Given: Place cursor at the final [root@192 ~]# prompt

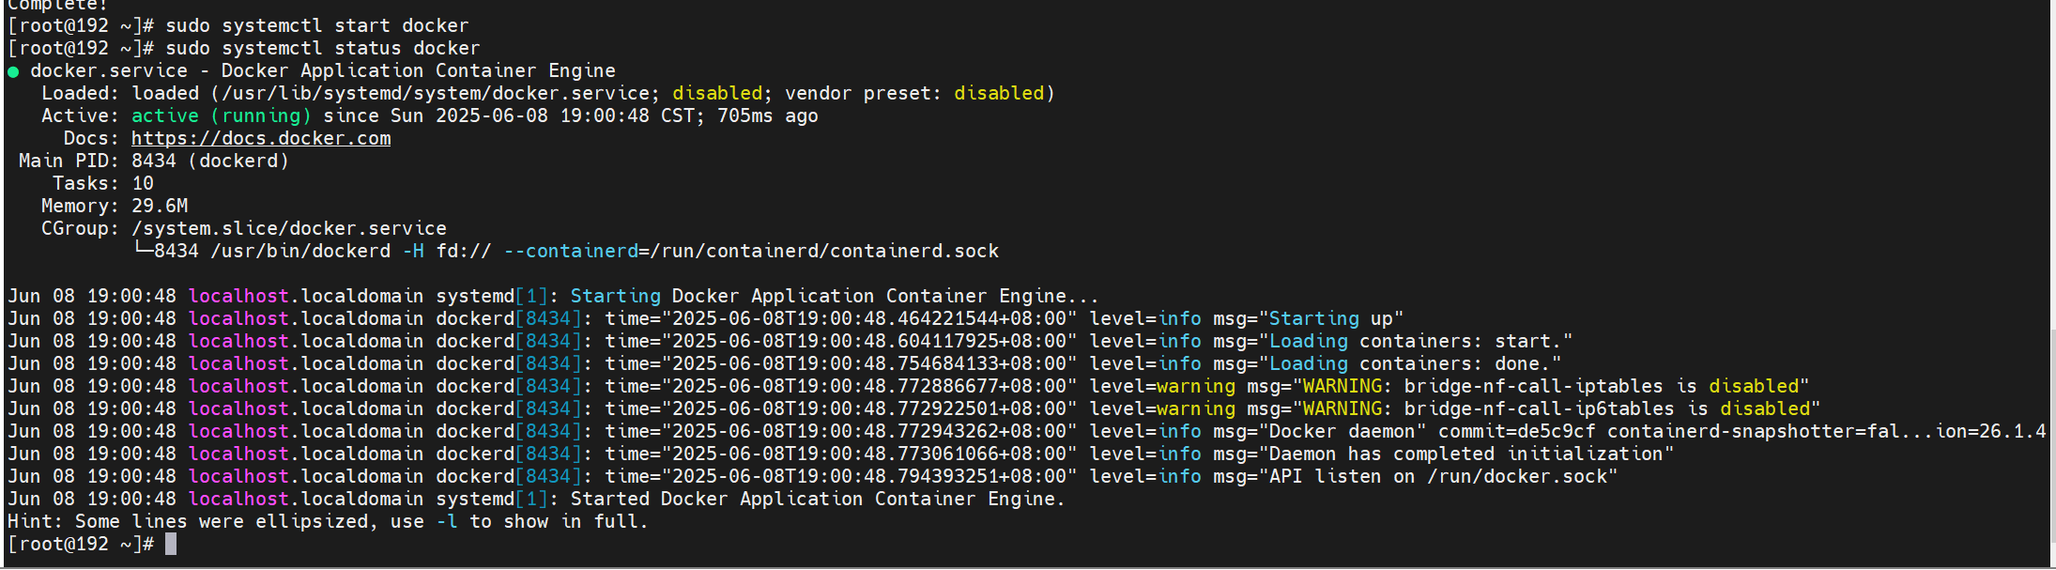Looking at the screenshot, I should [x=171, y=544].
